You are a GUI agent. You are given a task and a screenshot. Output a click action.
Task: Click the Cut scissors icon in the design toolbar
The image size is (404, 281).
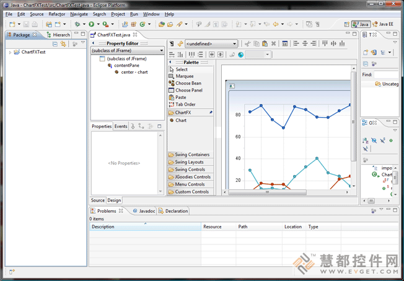point(248,43)
